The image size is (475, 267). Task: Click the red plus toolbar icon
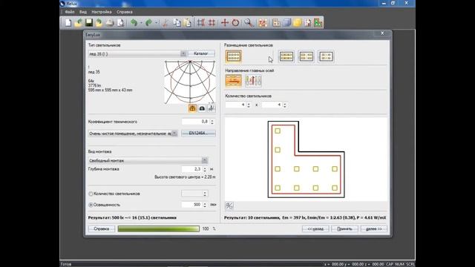point(224,23)
